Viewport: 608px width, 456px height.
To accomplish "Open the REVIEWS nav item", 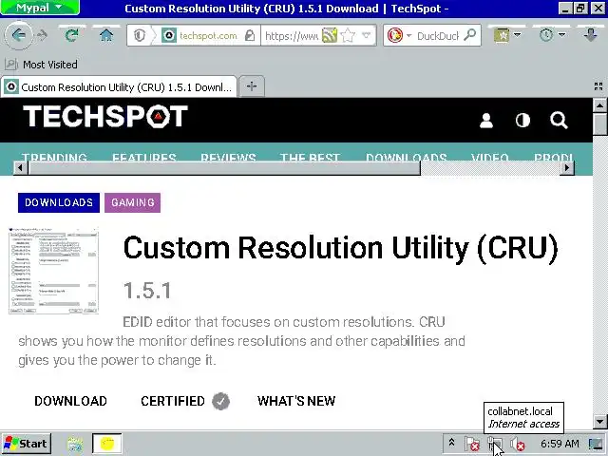I will coord(228,157).
